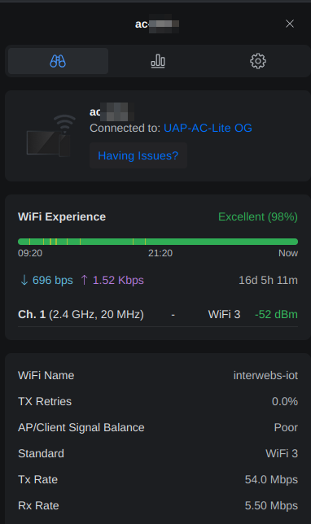Image resolution: width=311 pixels, height=524 pixels.
Task: Click the Rx Rate 5.50 Mbps value
Action: pyautogui.click(x=271, y=505)
